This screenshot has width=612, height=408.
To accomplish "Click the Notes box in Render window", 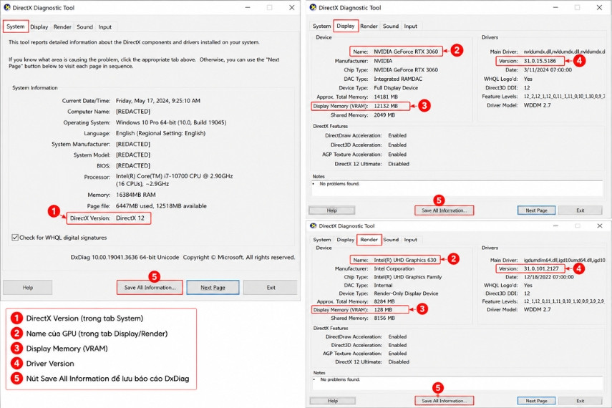I will coord(457,383).
